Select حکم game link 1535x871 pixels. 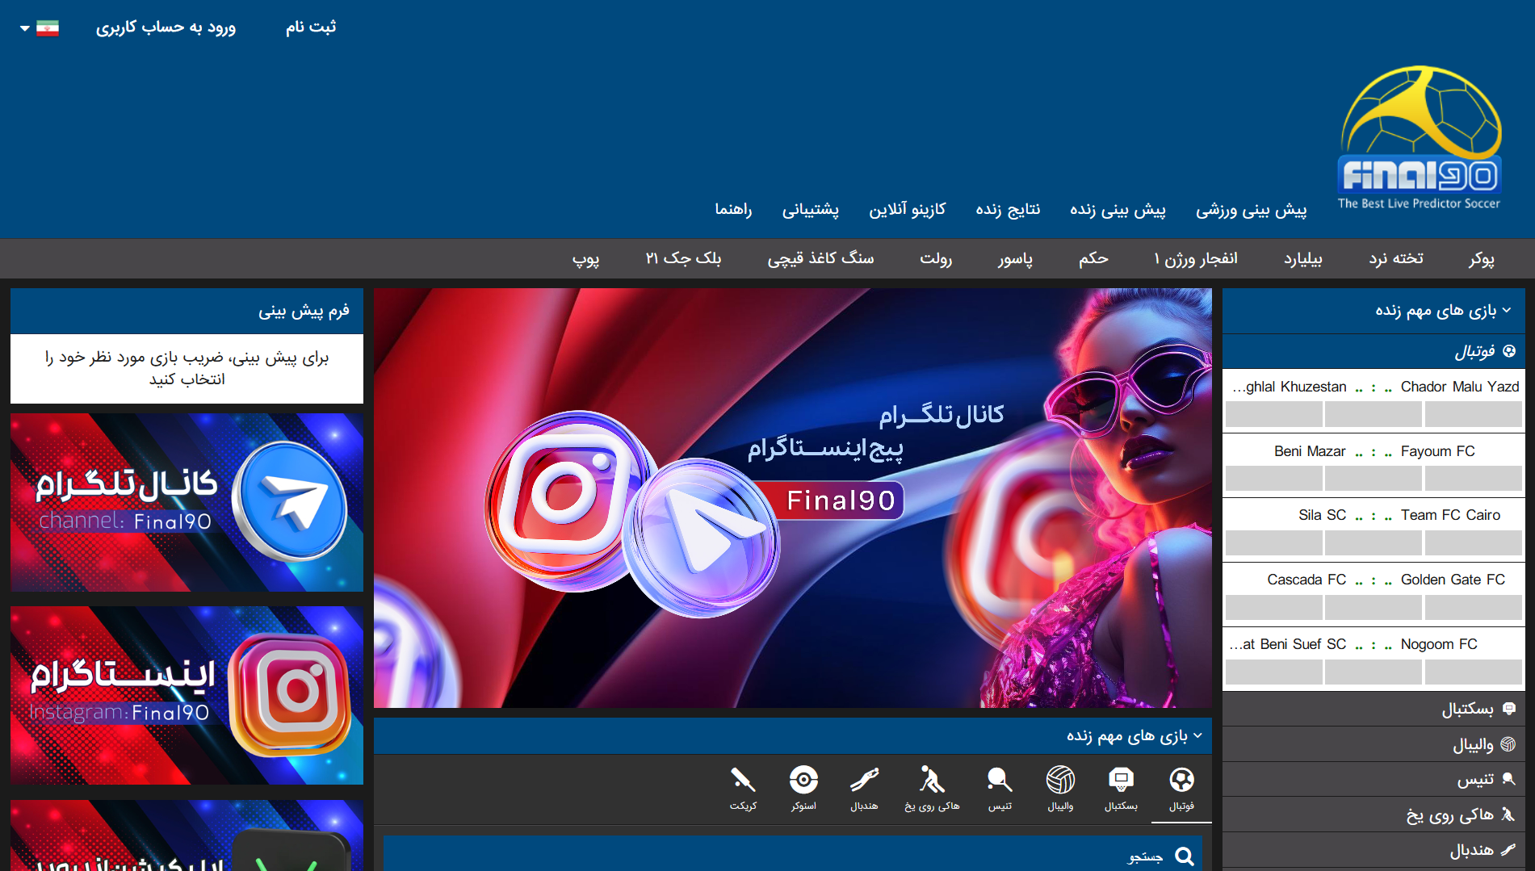1093,258
